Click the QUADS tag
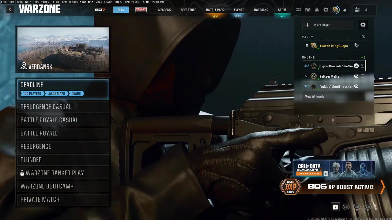This screenshot has width=392, height=220. (x=76, y=94)
